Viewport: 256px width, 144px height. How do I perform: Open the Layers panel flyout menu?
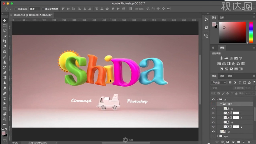(254, 76)
